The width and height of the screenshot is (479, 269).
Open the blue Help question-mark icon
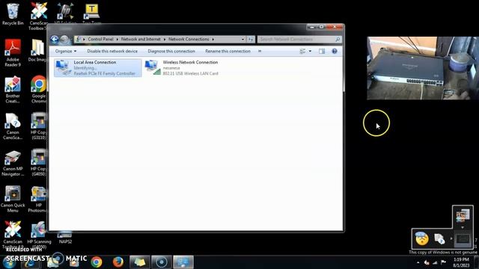(335, 52)
